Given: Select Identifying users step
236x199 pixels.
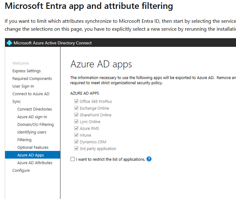Looking at the screenshot, I should pyautogui.click(x=32, y=132).
